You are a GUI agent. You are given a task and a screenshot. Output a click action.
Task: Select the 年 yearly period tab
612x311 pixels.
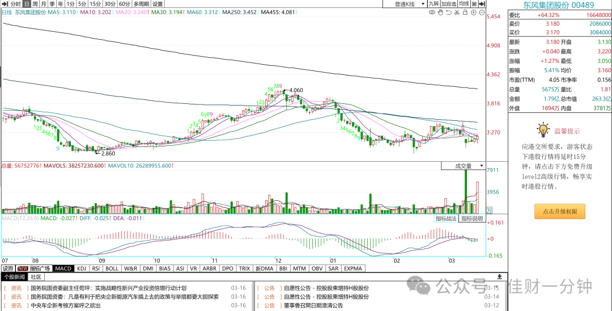pyautogui.click(x=61, y=4)
